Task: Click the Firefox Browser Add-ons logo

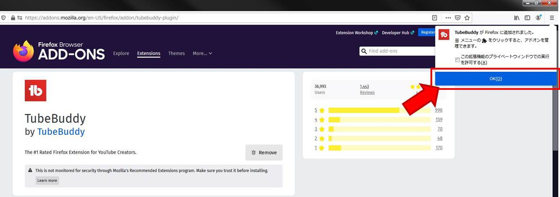Action: pos(59,51)
